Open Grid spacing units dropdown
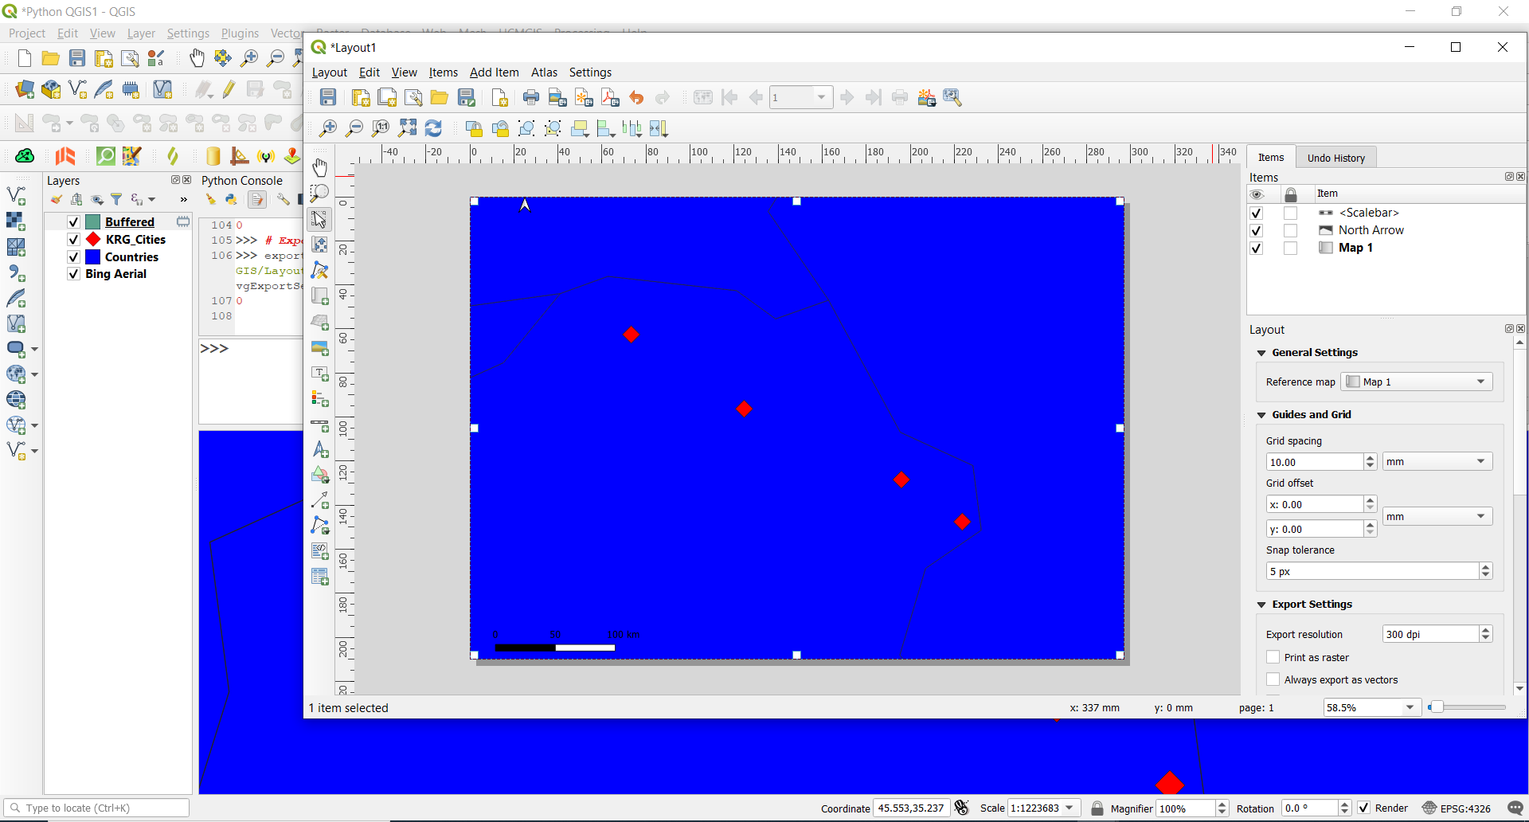1529x822 pixels. tap(1437, 461)
